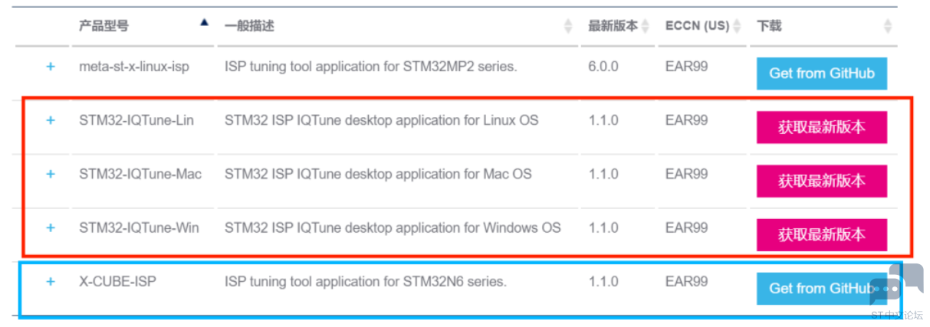
Task: Sort by ECCN (US) column arrows
Action: (738, 26)
